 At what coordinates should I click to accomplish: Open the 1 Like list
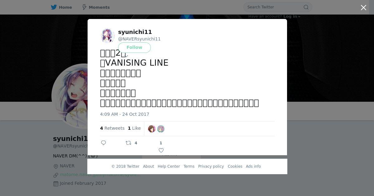click(134, 128)
